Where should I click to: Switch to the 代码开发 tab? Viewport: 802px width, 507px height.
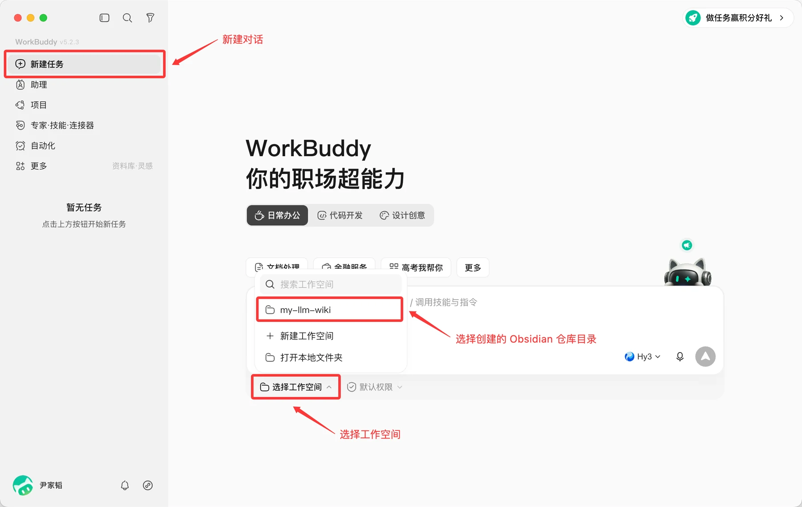click(x=340, y=215)
